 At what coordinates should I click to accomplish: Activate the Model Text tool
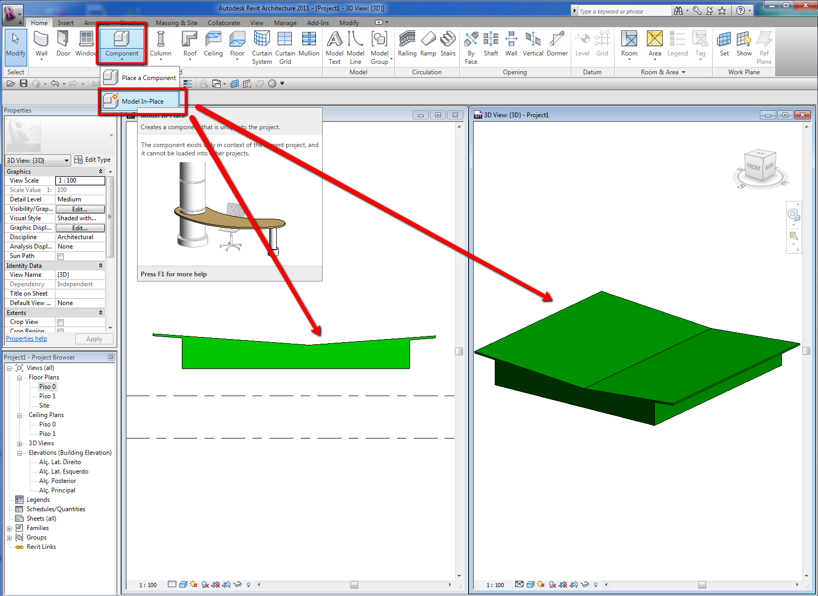[x=335, y=47]
